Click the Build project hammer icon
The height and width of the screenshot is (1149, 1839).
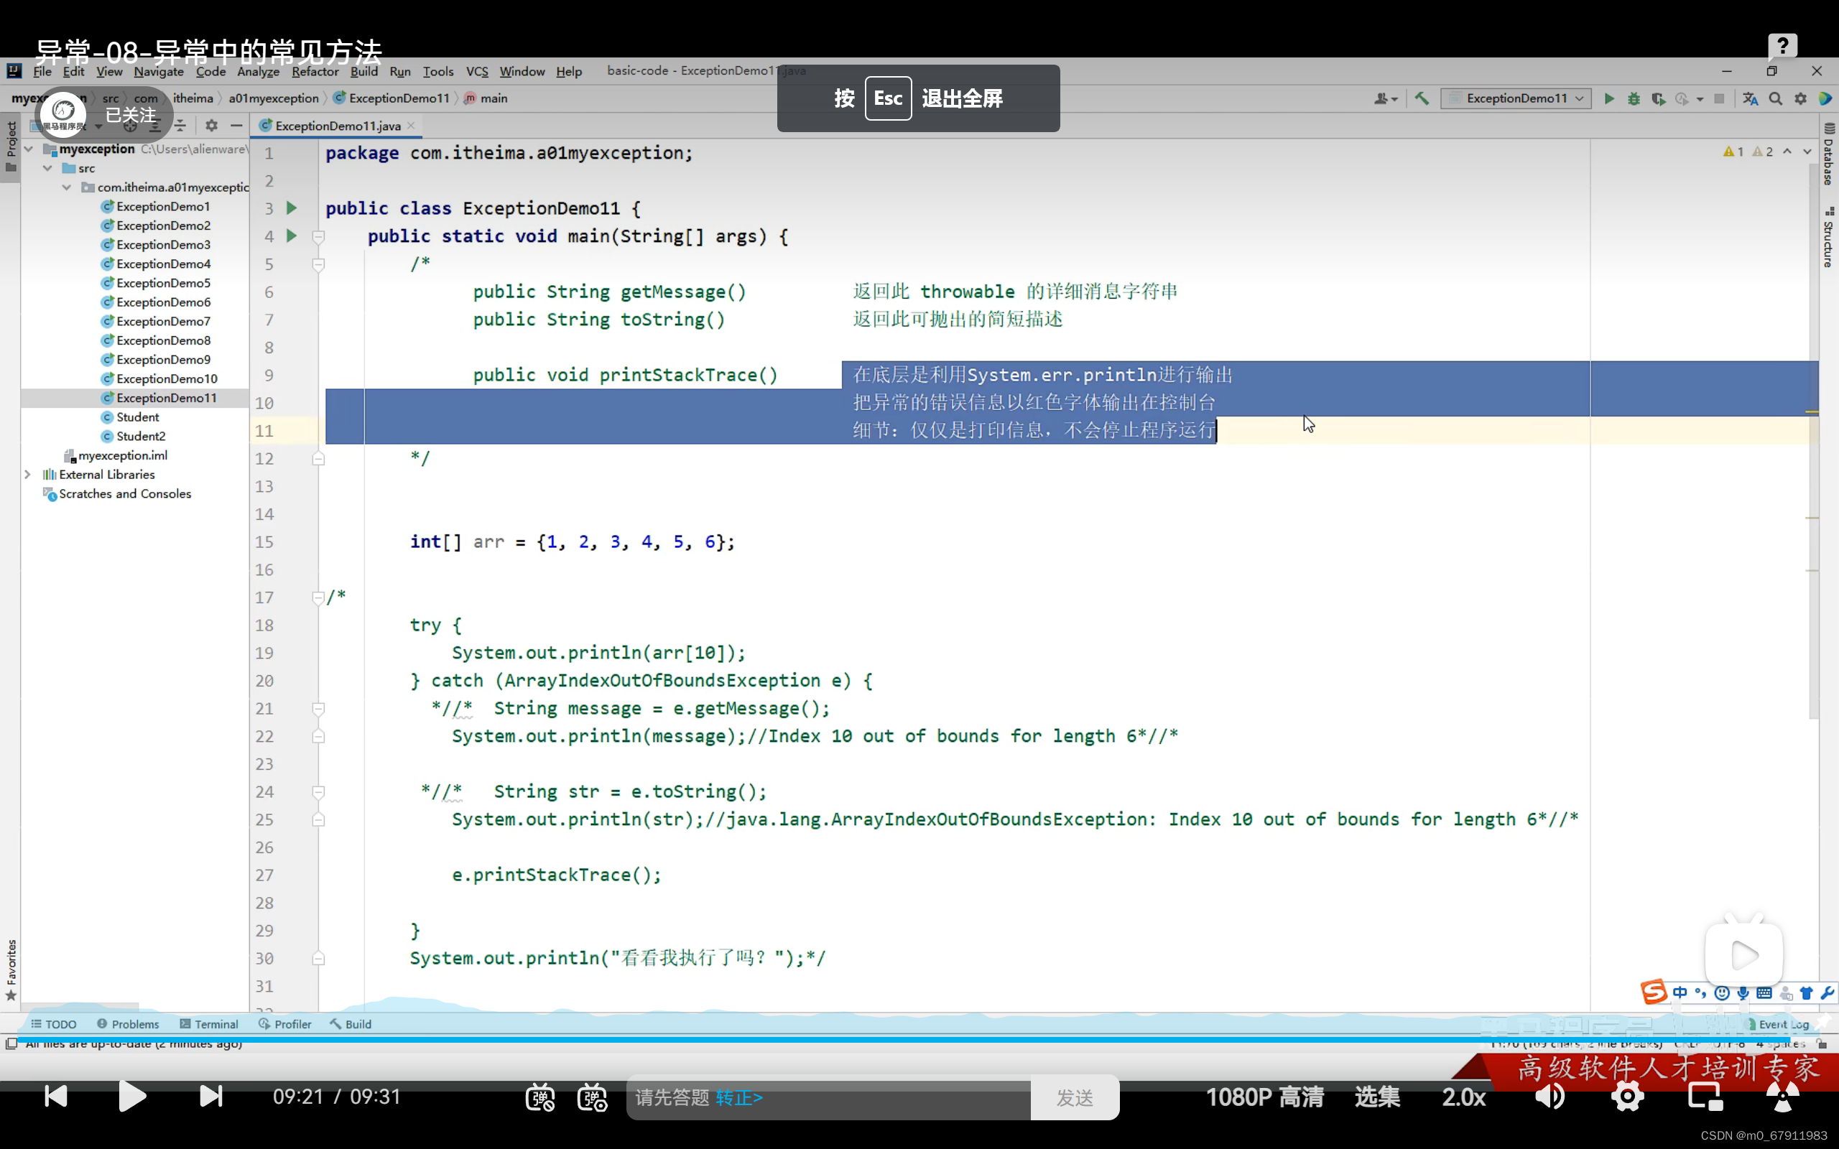[x=1422, y=99]
